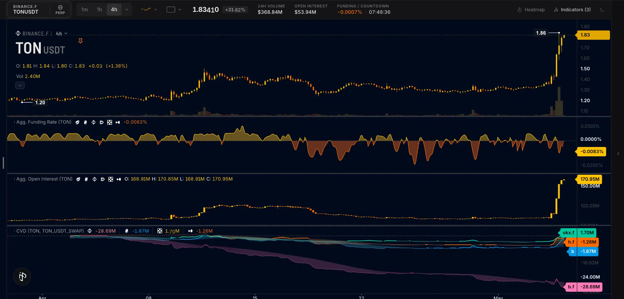The image size is (624, 299).
Task: Click the left edge sidebar handle
Action: coord(3,163)
